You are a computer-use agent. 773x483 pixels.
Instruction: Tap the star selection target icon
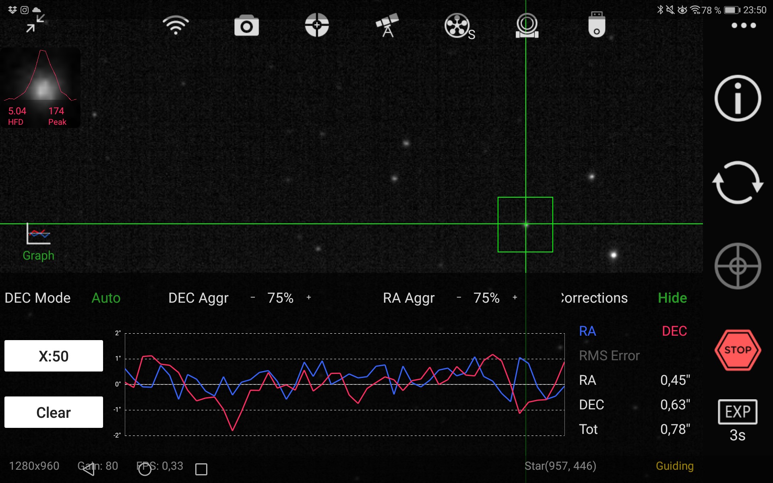pyautogui.click(x=738, y=266)
